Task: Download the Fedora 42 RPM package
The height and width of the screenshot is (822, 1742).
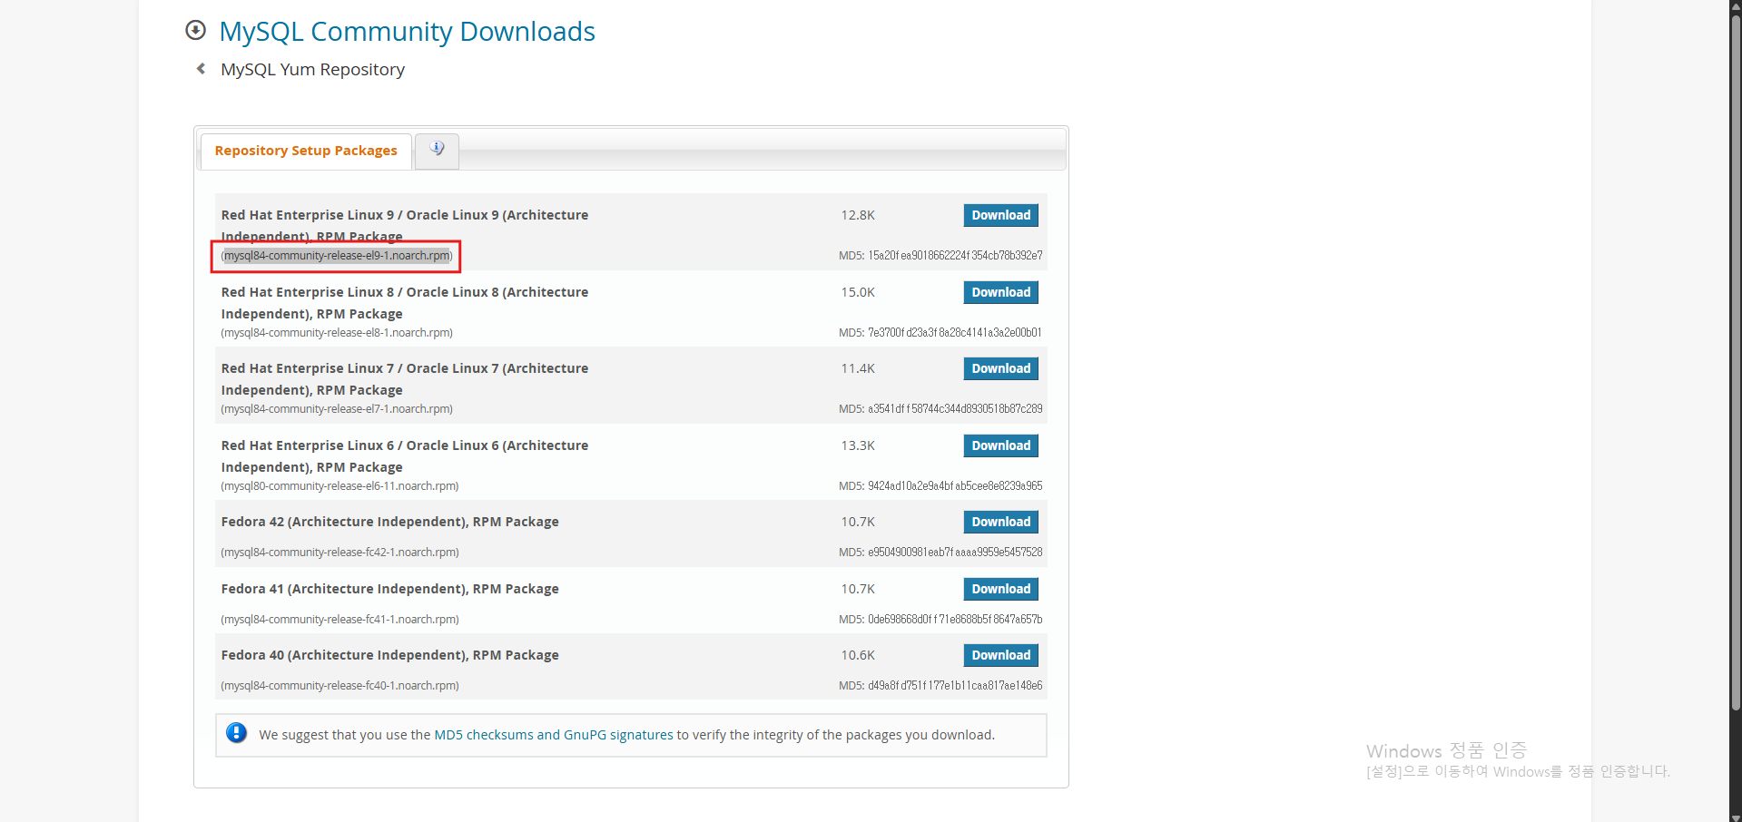Action: [1000, 522]
